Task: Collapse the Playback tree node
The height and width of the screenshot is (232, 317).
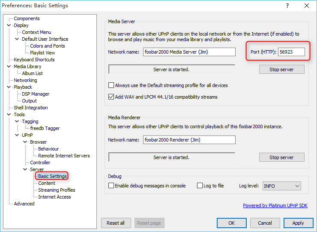Action: click(x=9, y=87)
